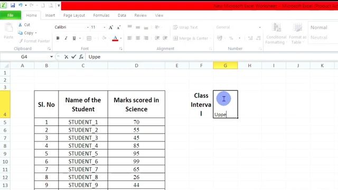Image resolution: width=338 pixels, height=190 pixels.
Task: Open the Borders icon in Font group
Action: [89, 38]
